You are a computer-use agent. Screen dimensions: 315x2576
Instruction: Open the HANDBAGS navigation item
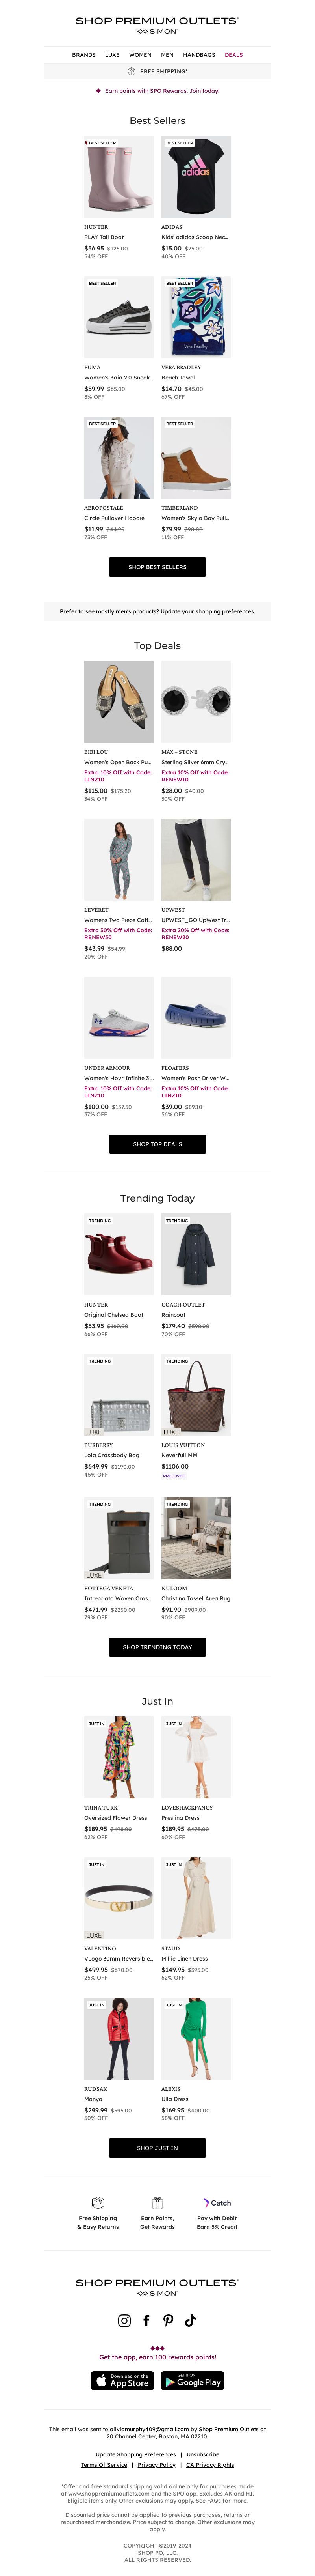[199, 55]
